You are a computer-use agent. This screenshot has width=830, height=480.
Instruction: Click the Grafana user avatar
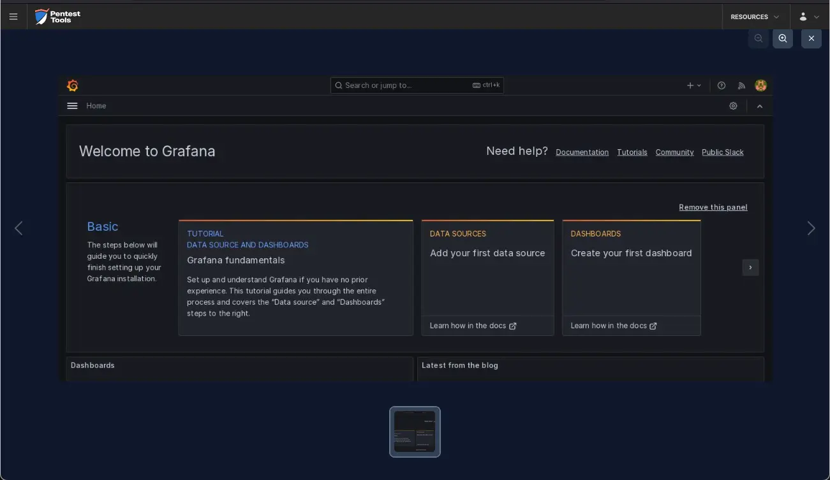pyautogui.click(x=760, y=85)
